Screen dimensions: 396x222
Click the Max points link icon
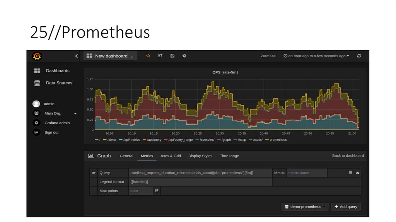coord(157,191)
